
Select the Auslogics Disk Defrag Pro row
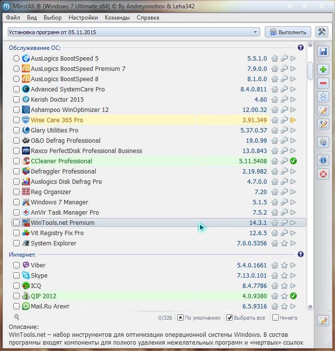(x=159, y=181)
